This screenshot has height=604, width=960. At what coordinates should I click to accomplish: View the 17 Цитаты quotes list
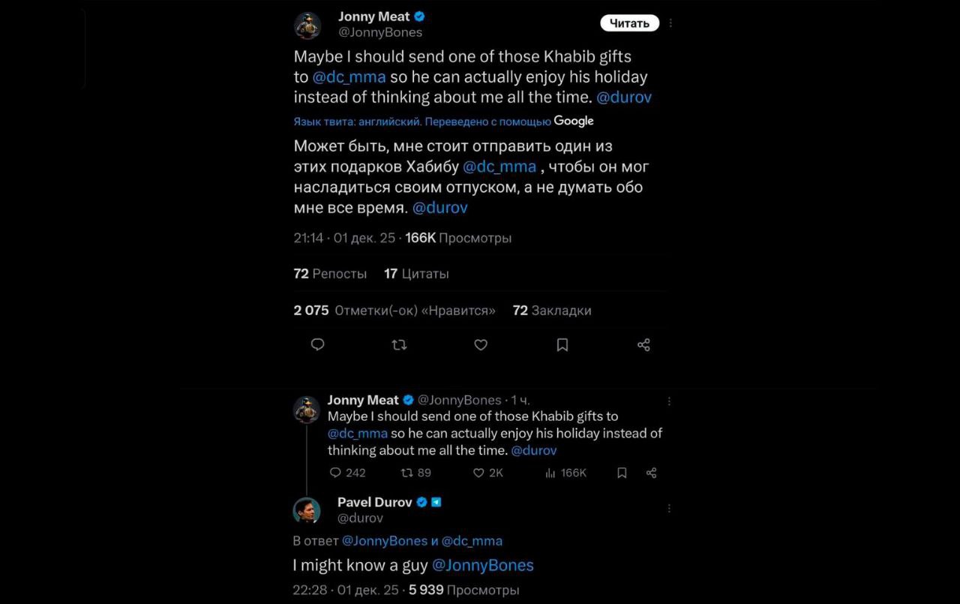[416, 274]
